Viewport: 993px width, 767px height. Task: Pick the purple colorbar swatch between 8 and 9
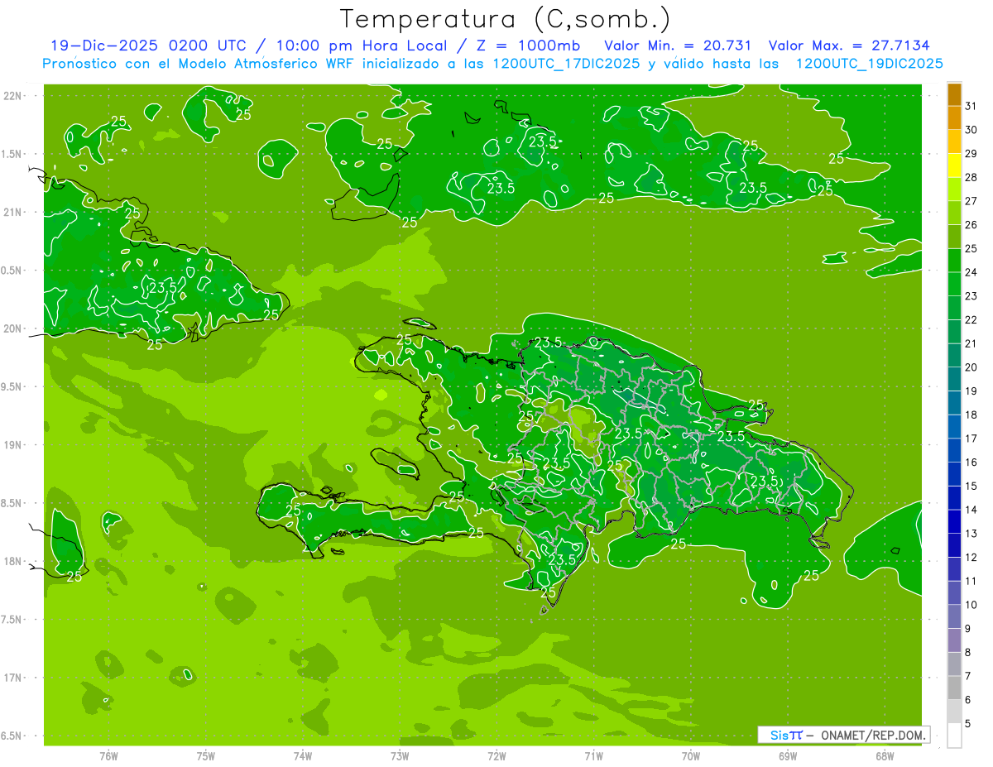tap(954, 640)
